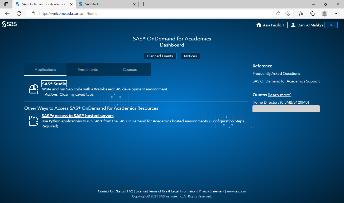344x203 pixels.
Task: Switch to the SAS Studio browser tab
Action: coord(107,4)
